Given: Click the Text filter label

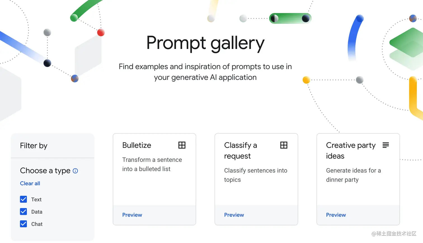Looking at the screenshot, I should (36, 199).
